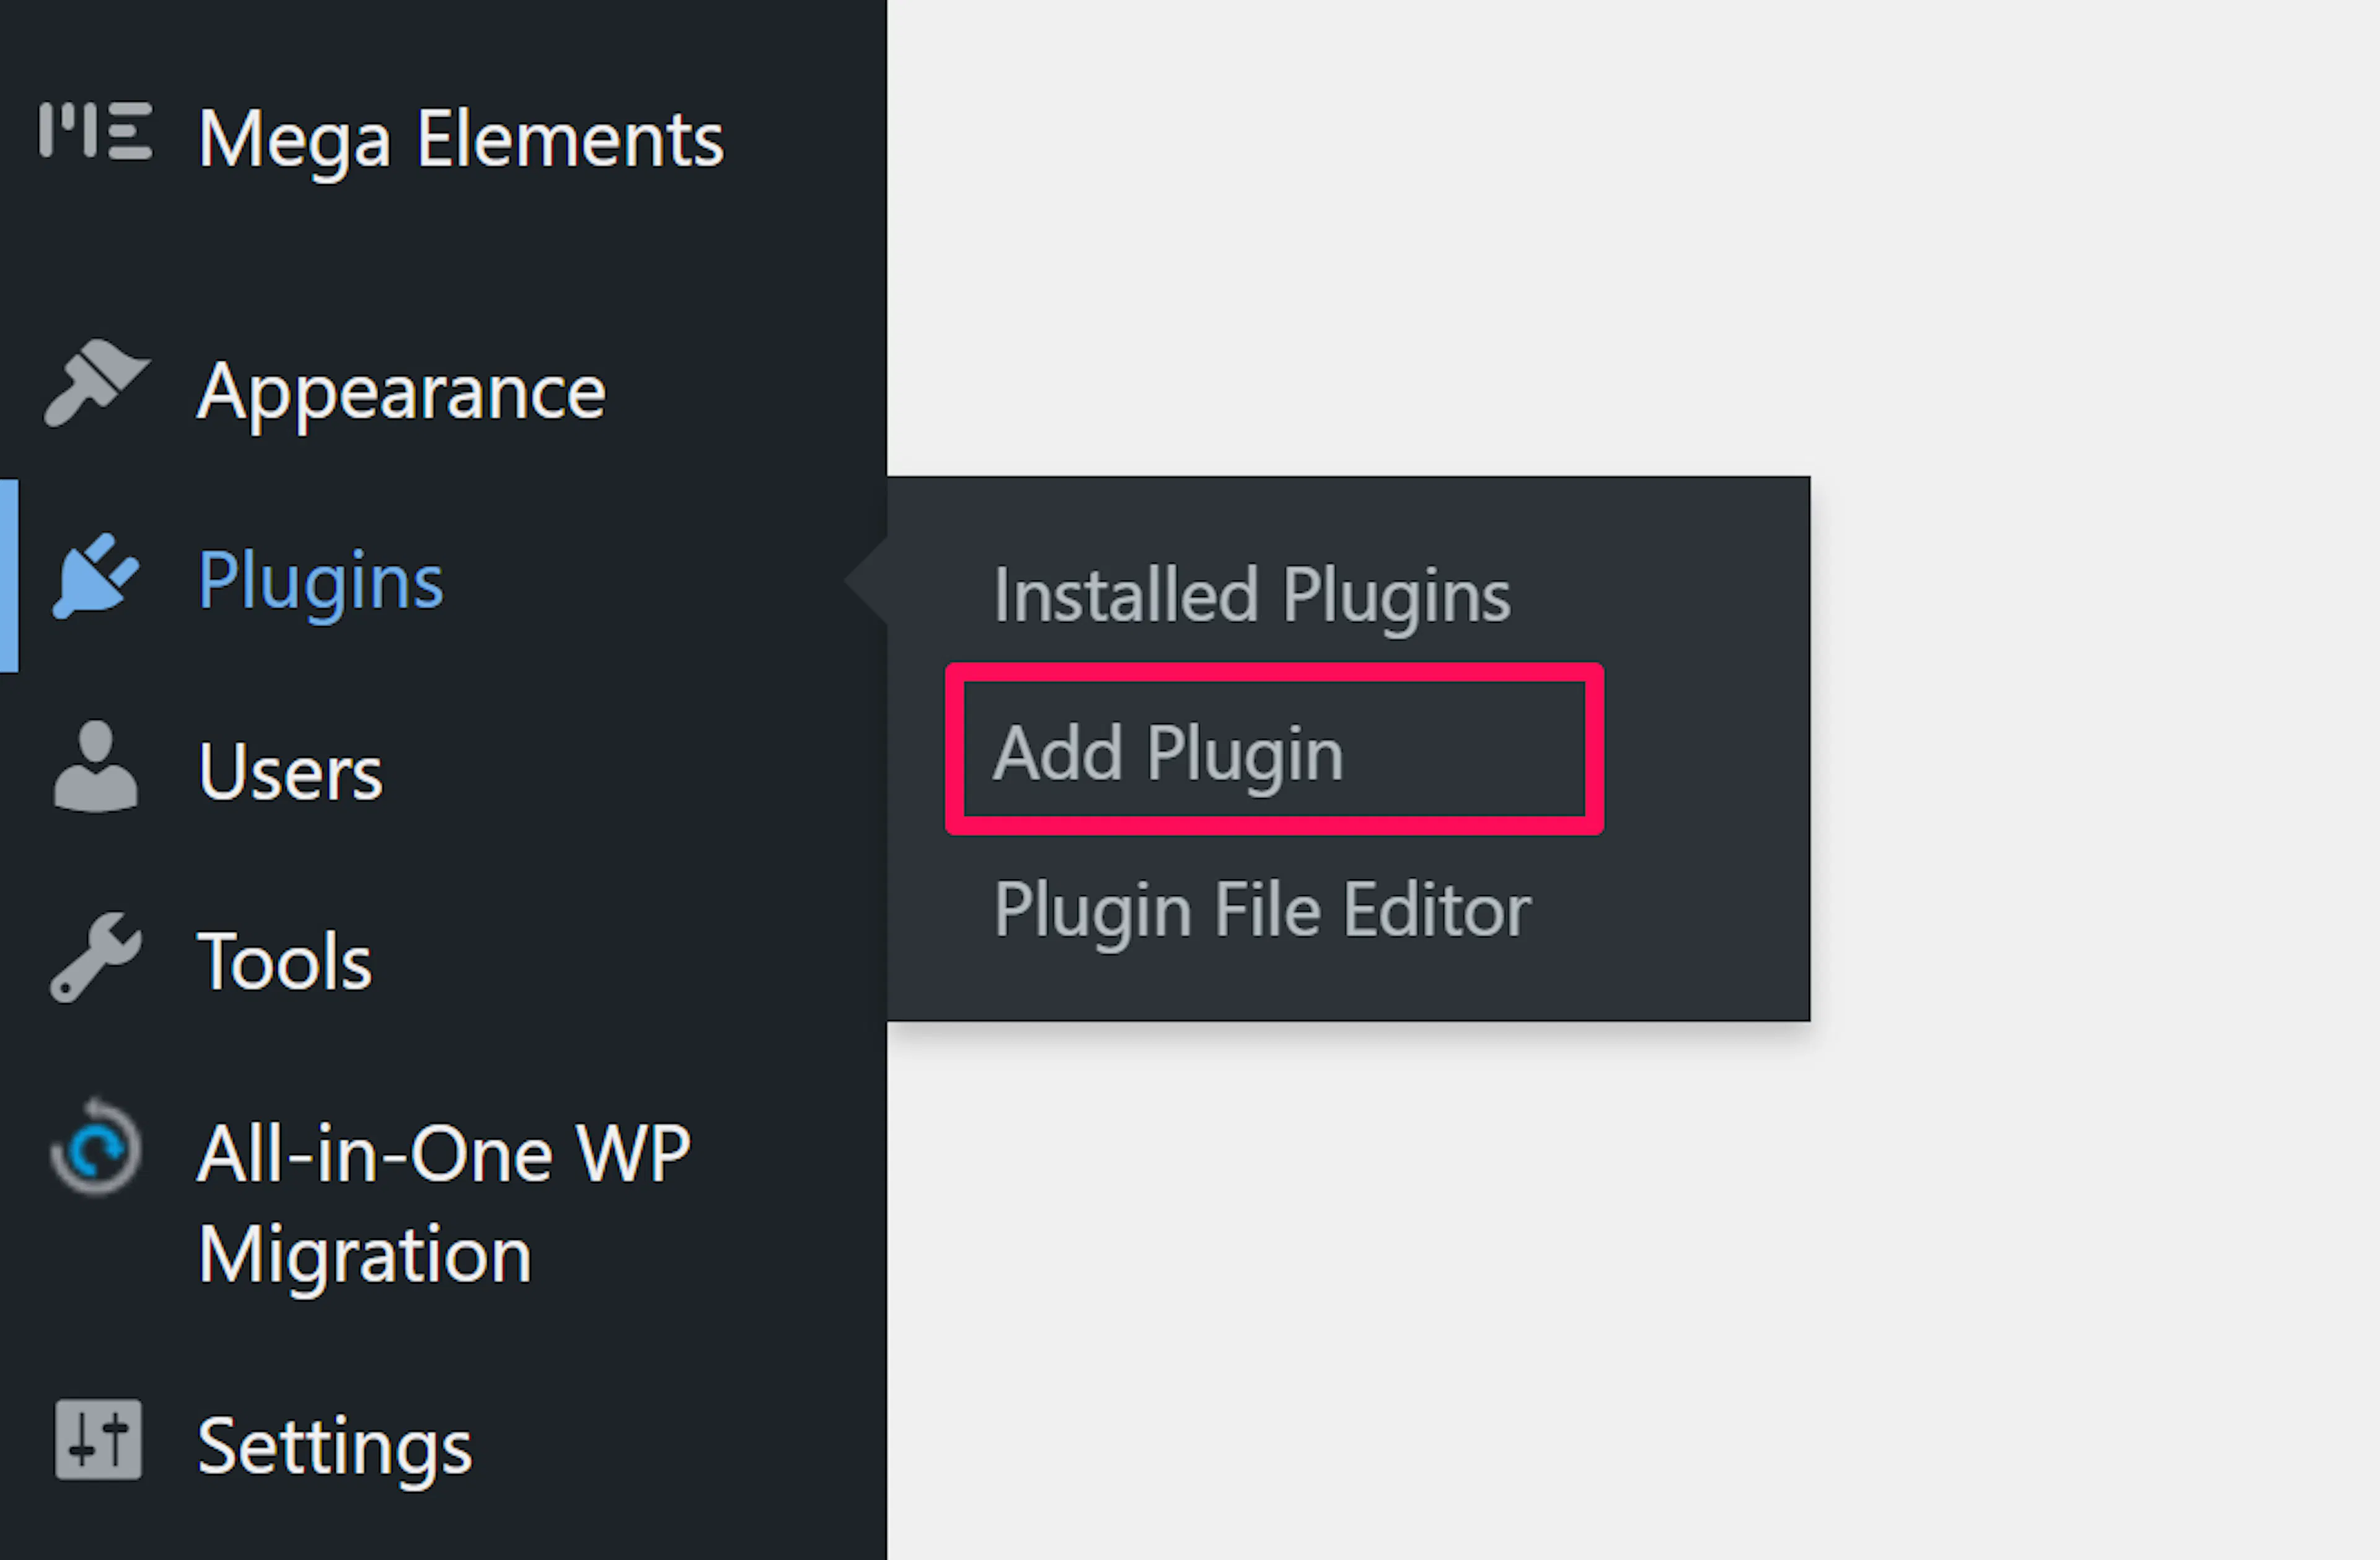Image resolution: width=2380 pixels, height=1560 pixels.
Task: Open Plugin File Editor submenu link
Action: [1262, 911]
